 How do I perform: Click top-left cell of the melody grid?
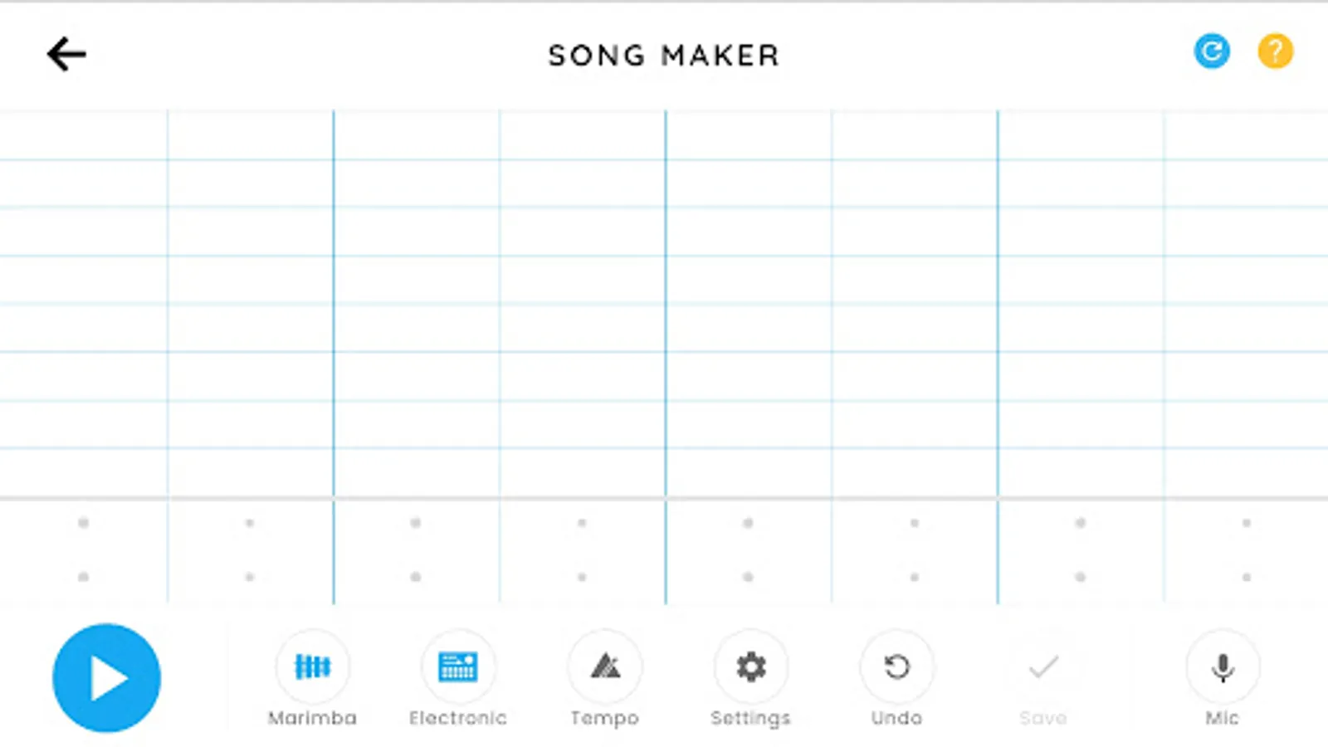[83, 134]
